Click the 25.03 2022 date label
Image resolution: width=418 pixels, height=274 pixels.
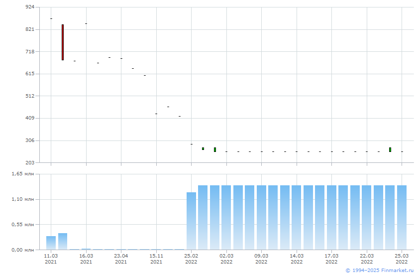[402, 259]
